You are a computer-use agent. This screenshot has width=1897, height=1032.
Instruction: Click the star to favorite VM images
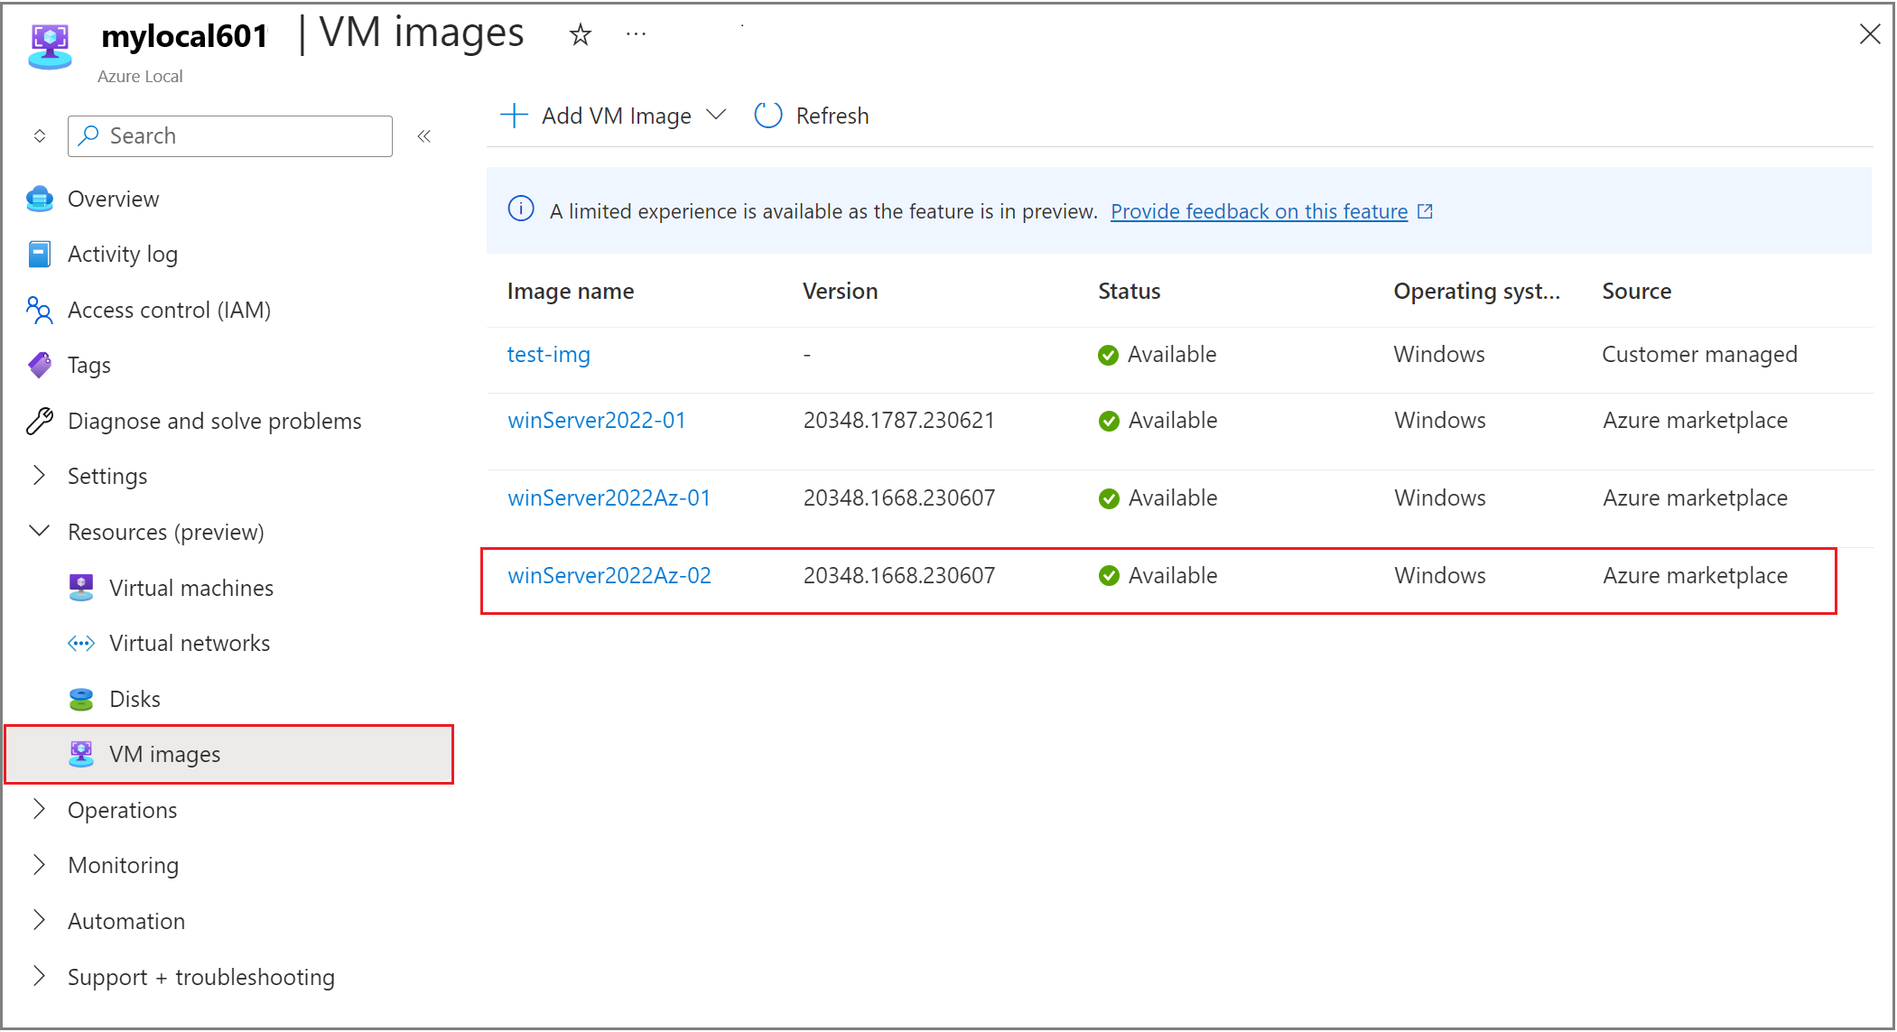point(581,34)
